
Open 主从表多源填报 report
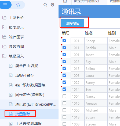28,124
